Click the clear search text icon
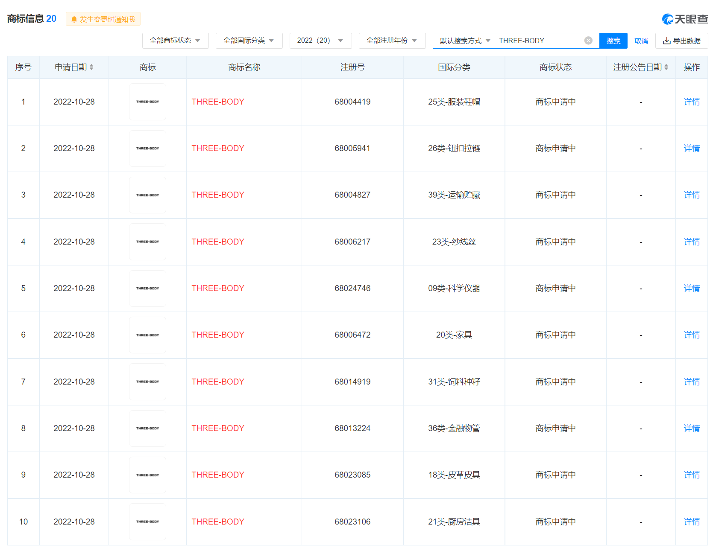The height and width of the screenshot is (548, 713). pos(588,41)
